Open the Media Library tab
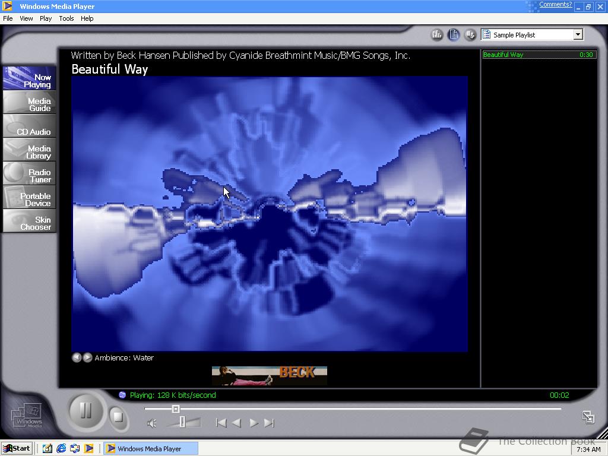Viewport: 608px width, 456px height. [30, 150]
